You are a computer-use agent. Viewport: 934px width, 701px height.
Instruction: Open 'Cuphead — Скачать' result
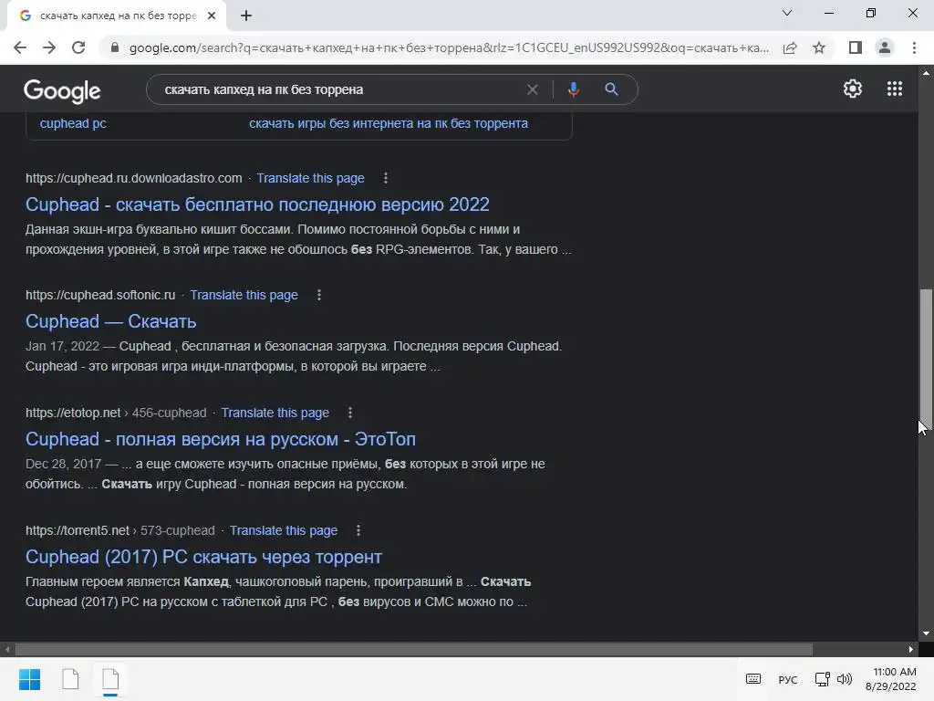(x=110, y=321)
